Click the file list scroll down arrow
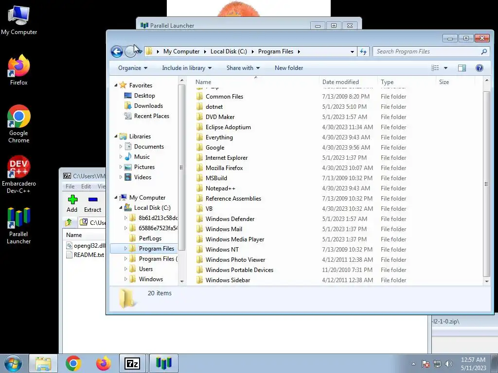 click(x=486, y=281)
